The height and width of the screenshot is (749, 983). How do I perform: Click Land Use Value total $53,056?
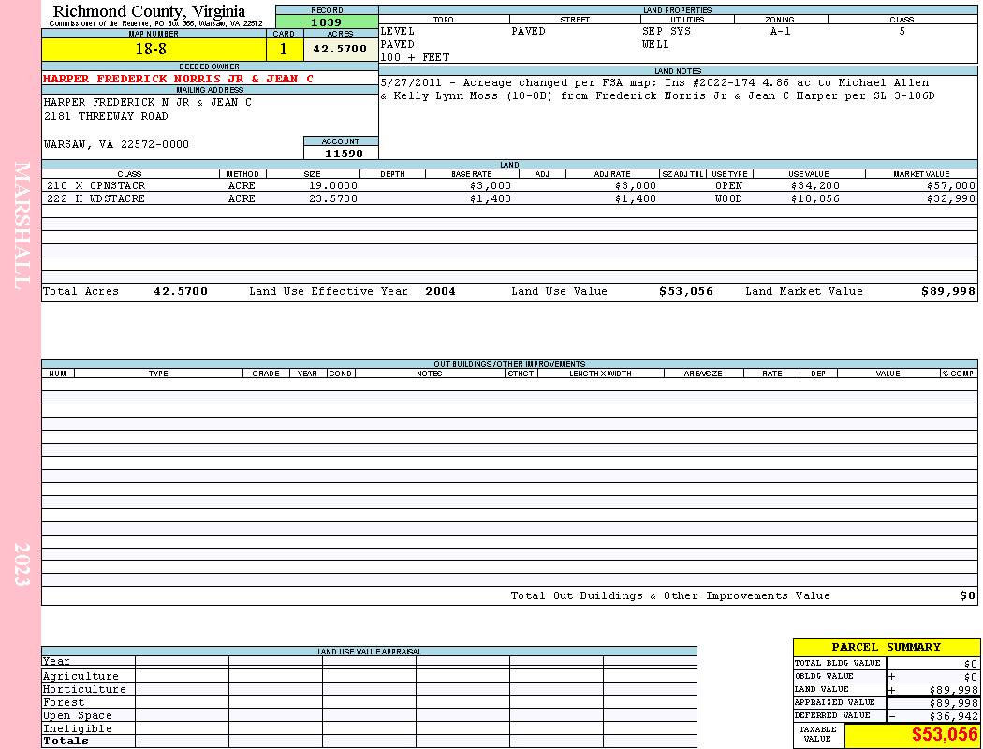pos(686,291)
